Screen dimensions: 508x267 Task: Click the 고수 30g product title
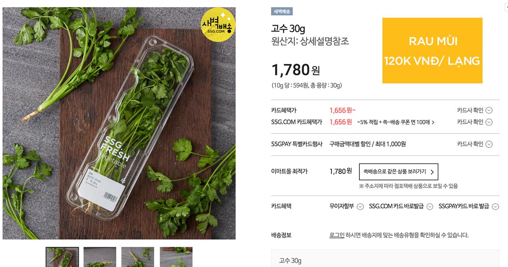(288, 29)
